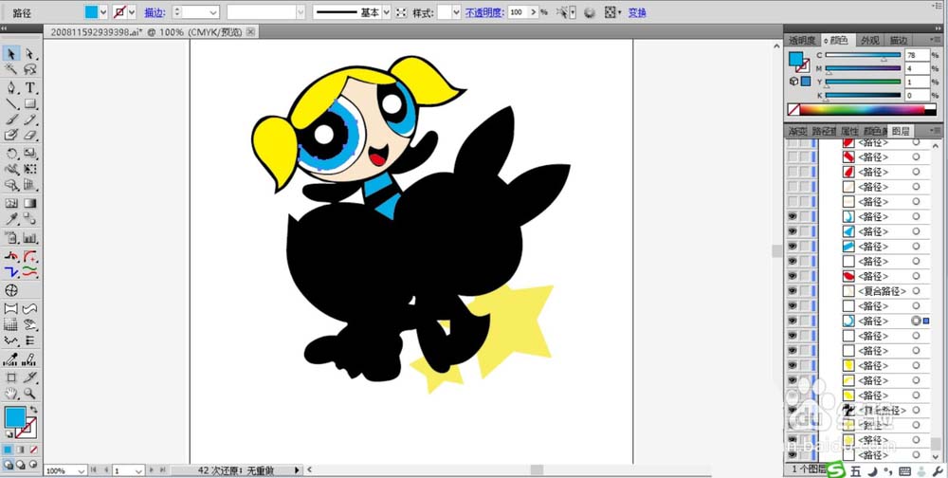Select the Pen tool

[x=10, y=88]
